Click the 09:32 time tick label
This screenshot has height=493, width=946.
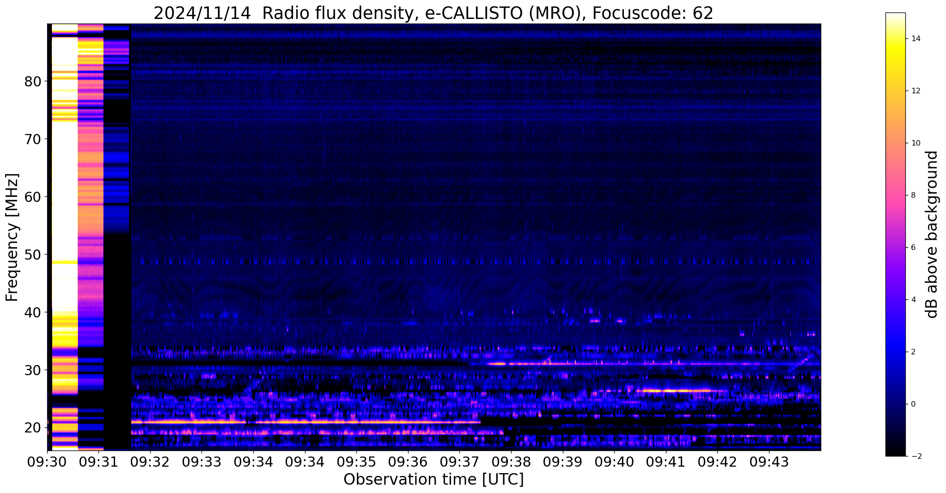point(150,463)
